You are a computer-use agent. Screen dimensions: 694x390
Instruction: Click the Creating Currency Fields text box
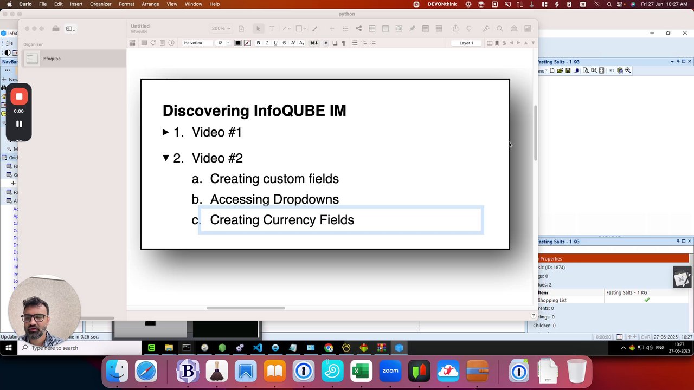pos(341,220)
